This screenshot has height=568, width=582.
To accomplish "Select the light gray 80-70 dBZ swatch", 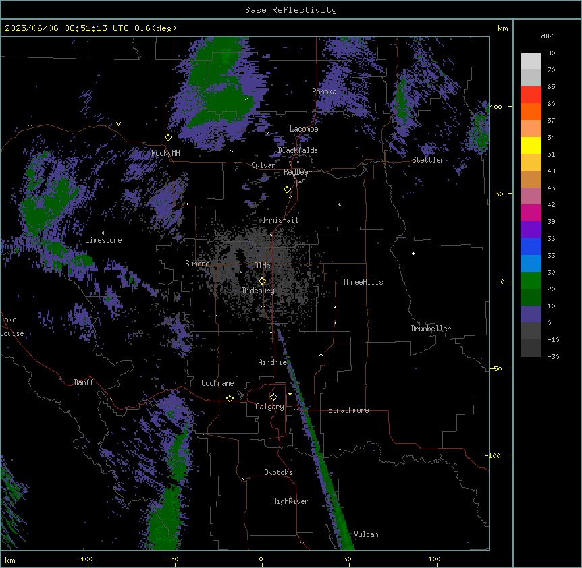I will (531, 61).
